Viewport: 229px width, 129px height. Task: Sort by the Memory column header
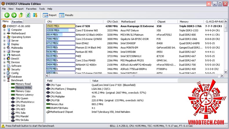(190, 22)
